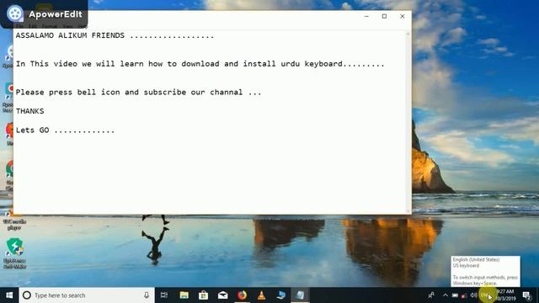Open the clock and date flyout
539x303 pixels.
point(505,295)
